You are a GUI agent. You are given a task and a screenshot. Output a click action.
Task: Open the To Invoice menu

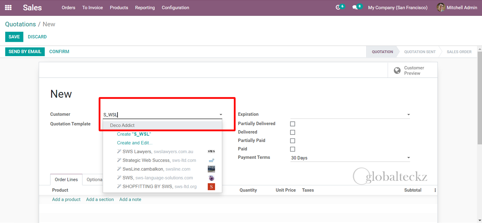click(93, 8)
